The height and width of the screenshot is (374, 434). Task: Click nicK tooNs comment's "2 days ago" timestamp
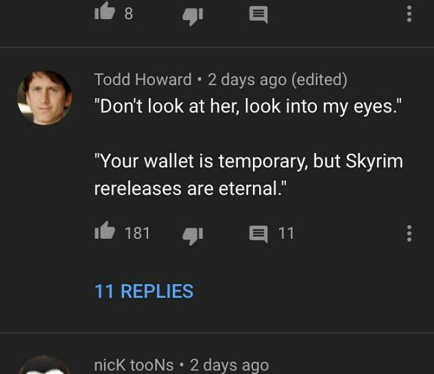point(229,365)
